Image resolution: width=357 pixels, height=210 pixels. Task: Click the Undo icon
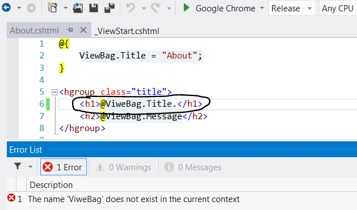coord(131,8)
